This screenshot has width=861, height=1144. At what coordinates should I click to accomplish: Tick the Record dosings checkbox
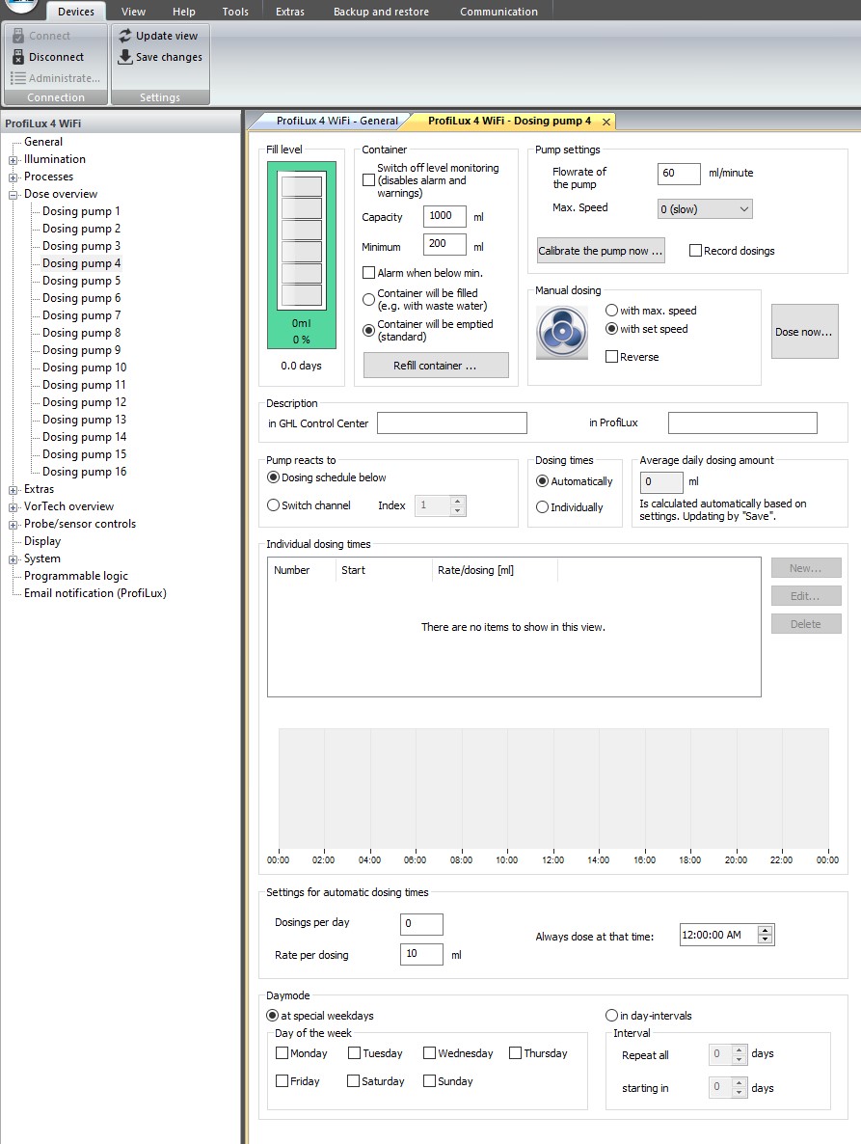(x=695, y=250)
